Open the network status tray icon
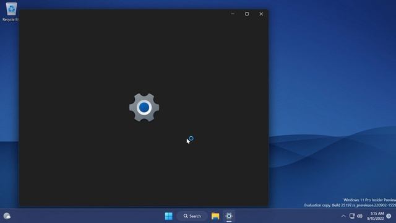 (352, 216)
